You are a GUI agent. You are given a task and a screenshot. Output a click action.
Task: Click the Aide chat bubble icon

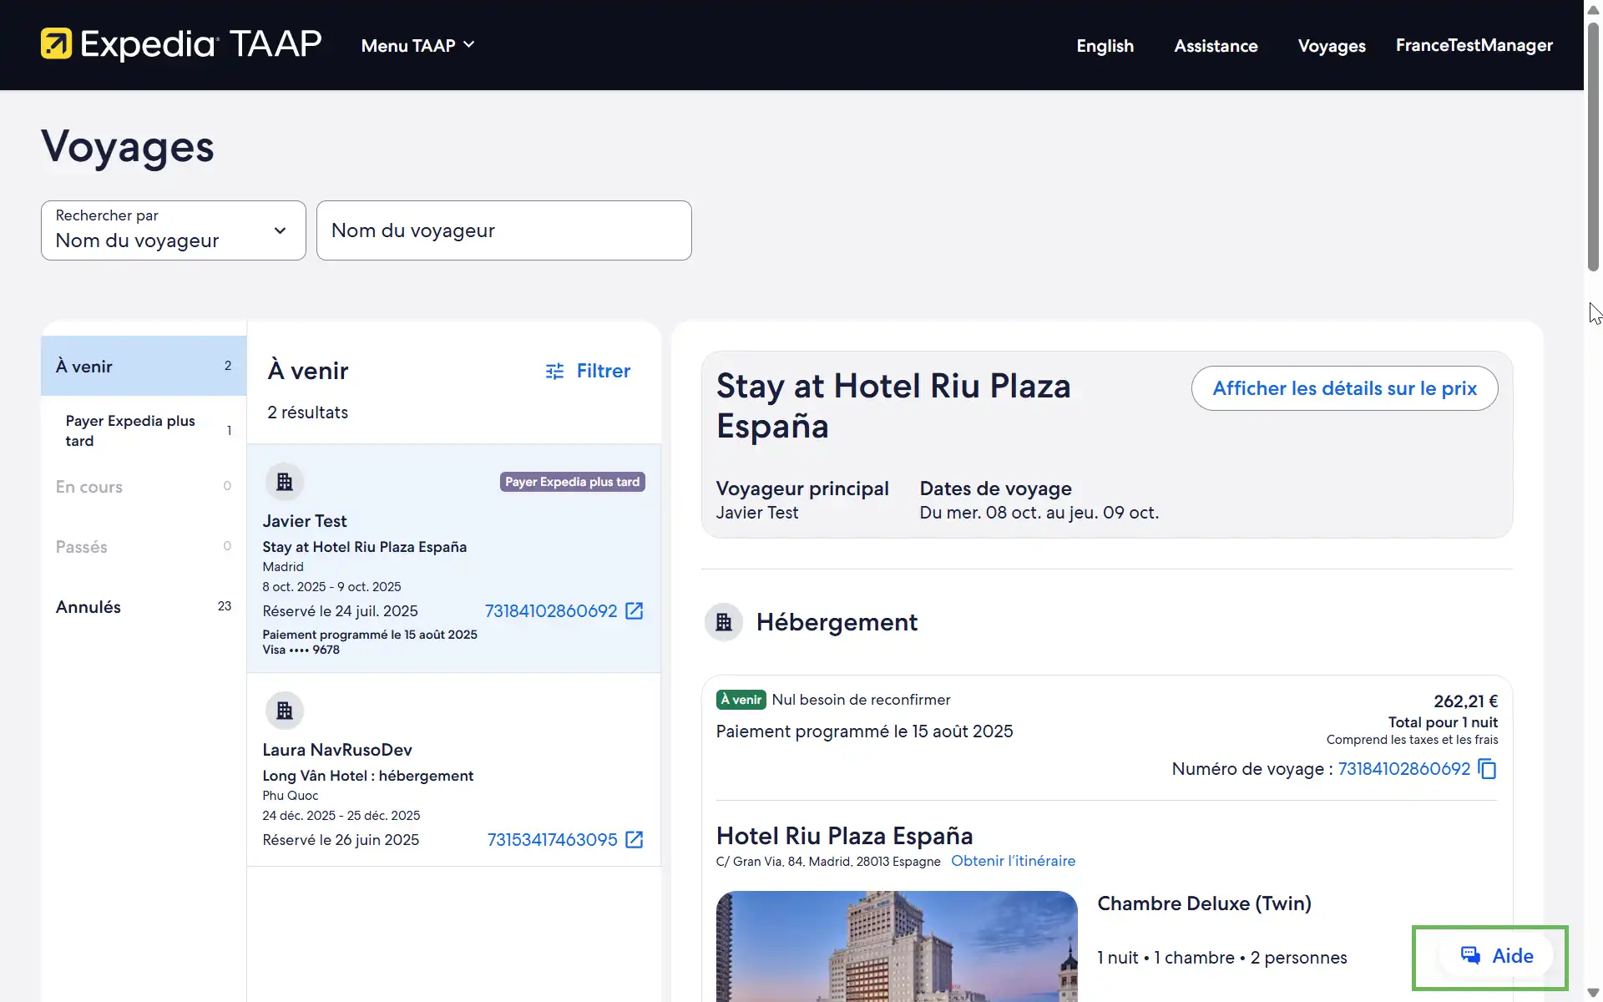[1470, 956]
